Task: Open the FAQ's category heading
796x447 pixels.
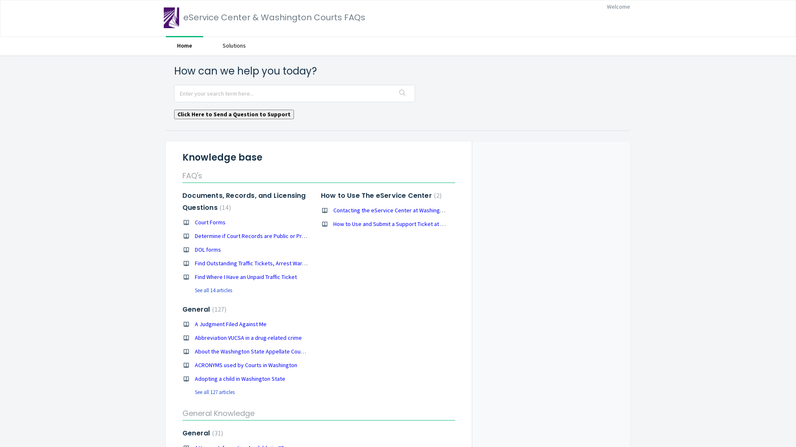Action: point(192,176)
